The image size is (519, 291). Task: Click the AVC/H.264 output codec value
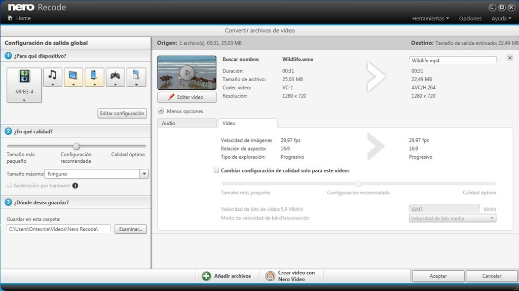pos(423,87)
